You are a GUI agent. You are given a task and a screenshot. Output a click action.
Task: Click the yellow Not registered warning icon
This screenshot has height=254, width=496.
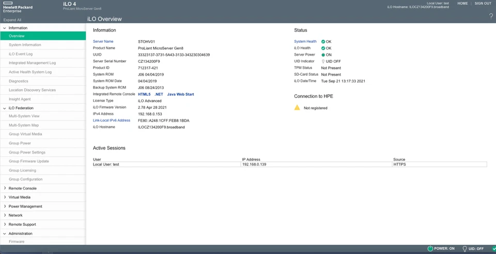point(297,108)
